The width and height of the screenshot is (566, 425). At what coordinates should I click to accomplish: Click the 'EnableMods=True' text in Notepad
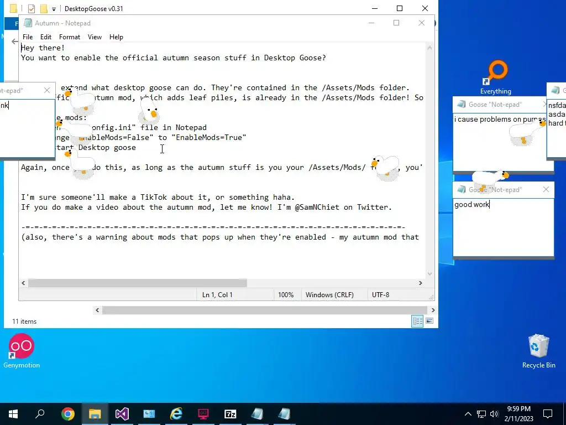point(209,137)
